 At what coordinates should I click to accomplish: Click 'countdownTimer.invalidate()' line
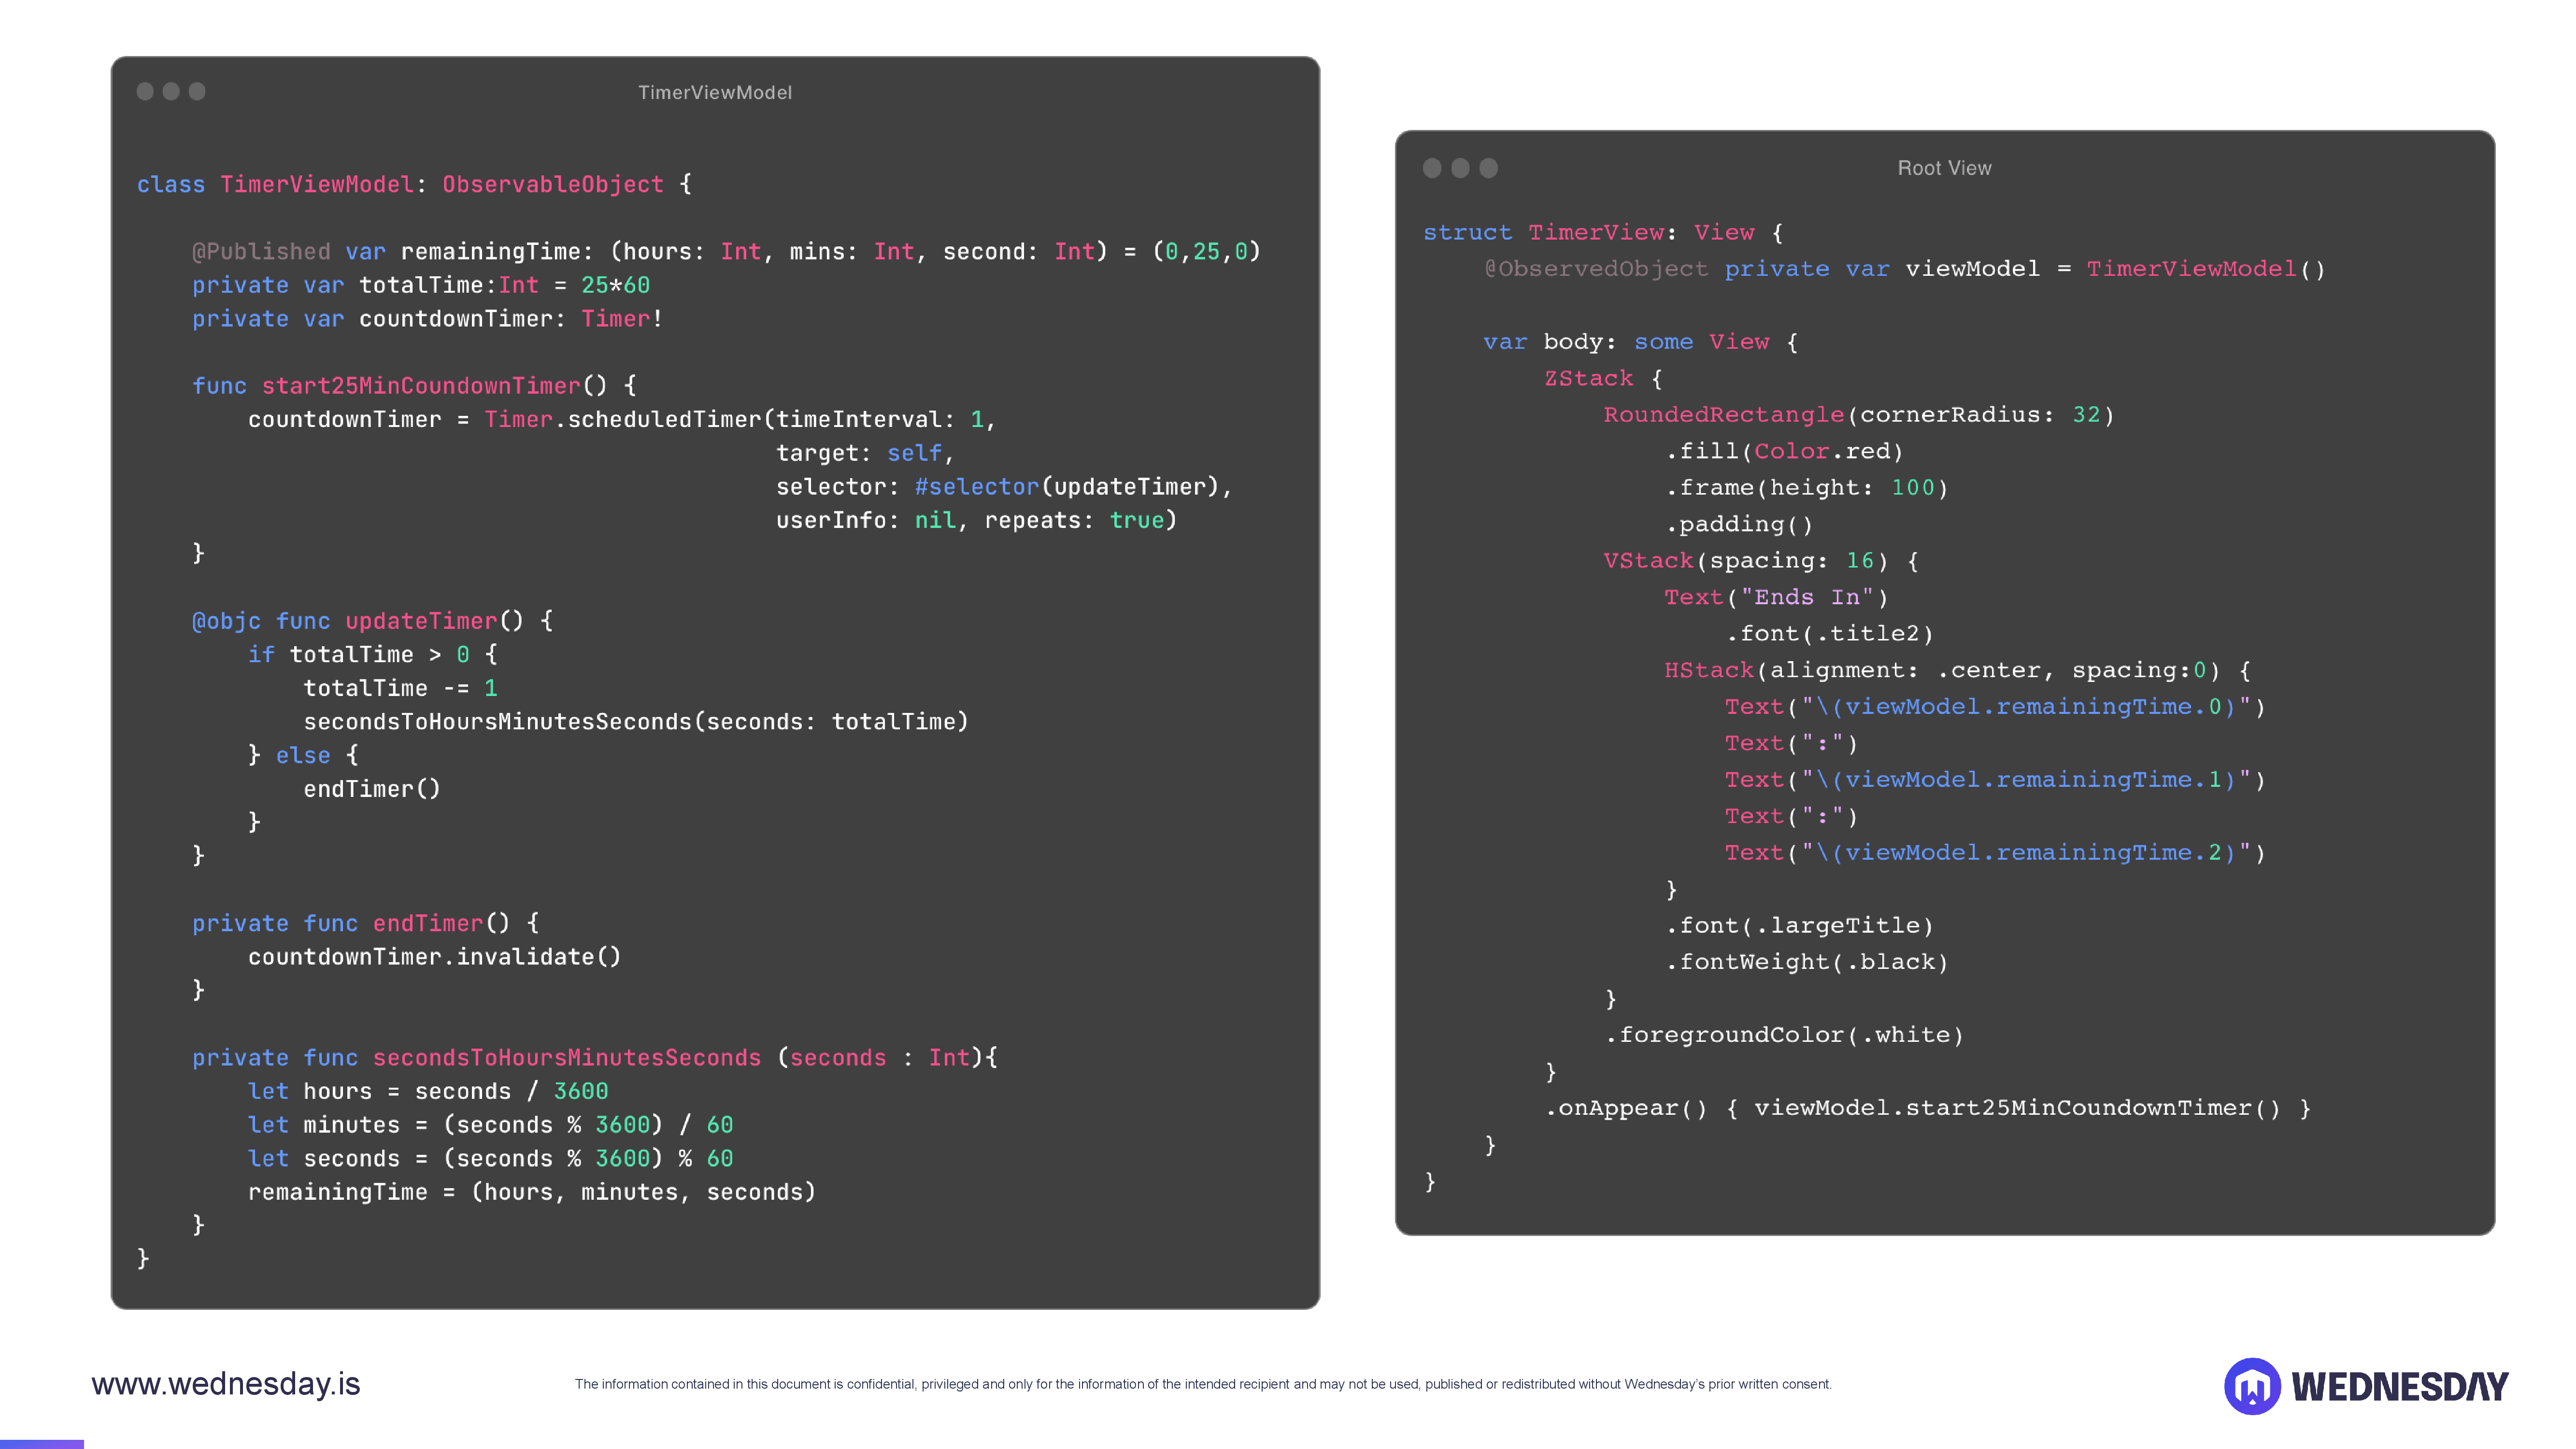[x=434, y=957]
